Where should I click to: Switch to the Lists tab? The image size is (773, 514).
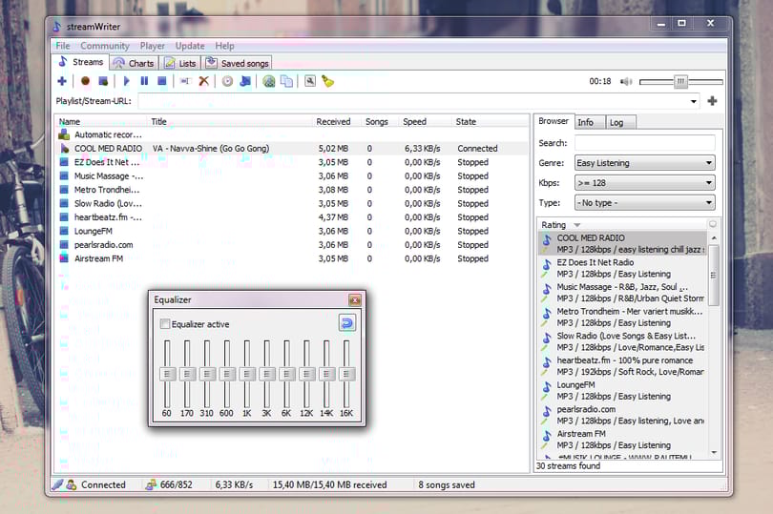pyautogui.click(x=180, y=63)
